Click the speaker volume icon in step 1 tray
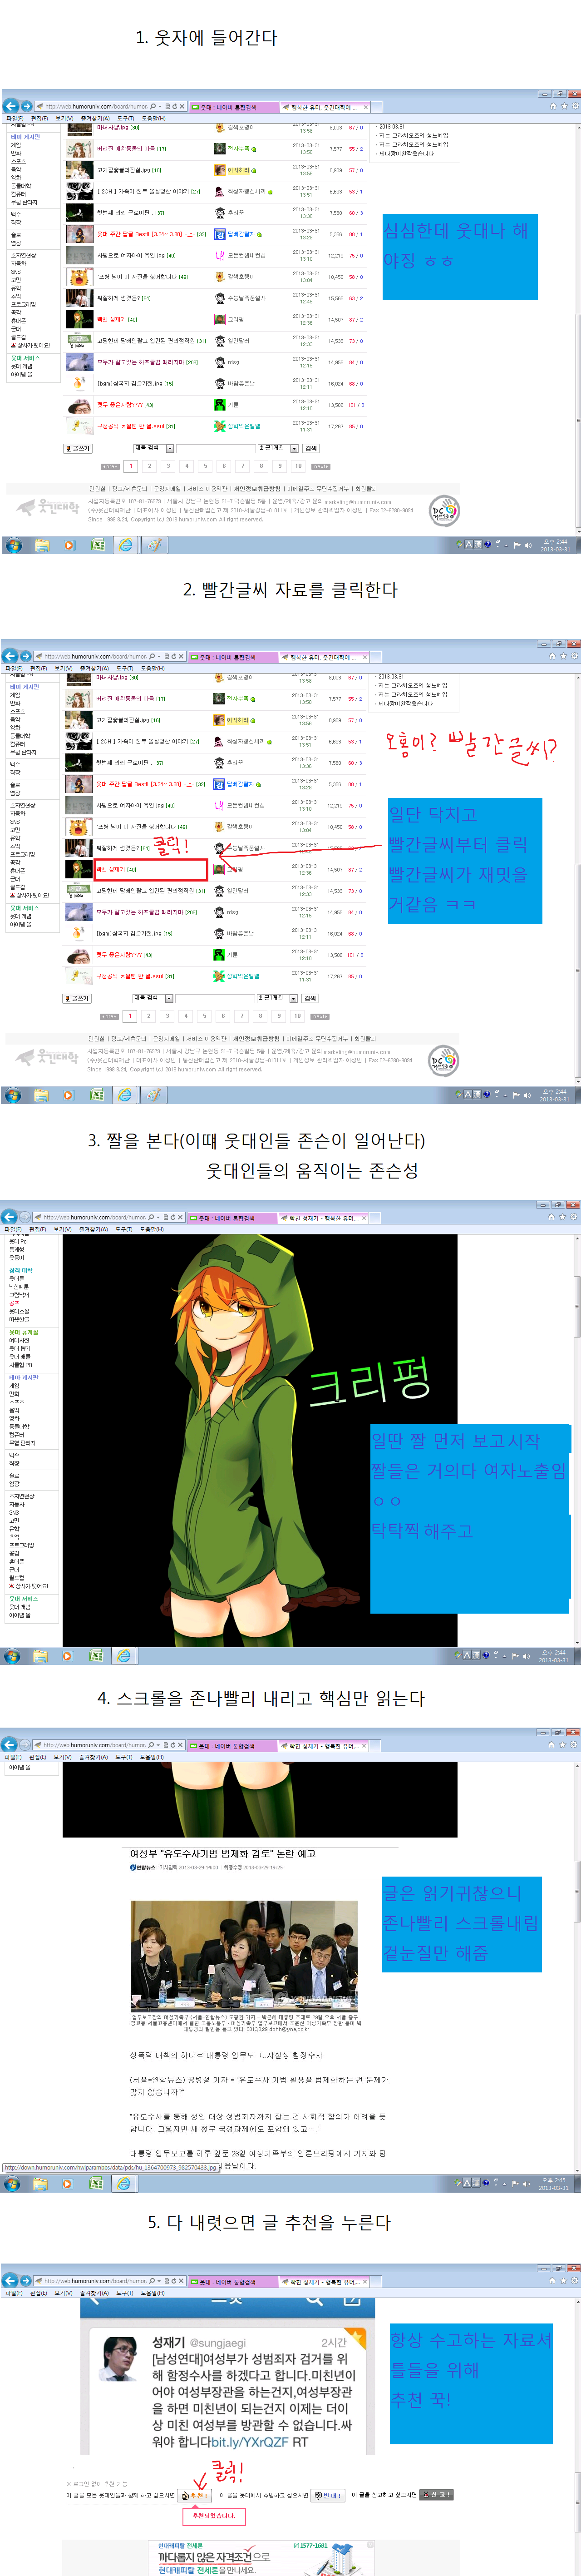Viewport: 581px width, 2576px height. pos(528,544)
